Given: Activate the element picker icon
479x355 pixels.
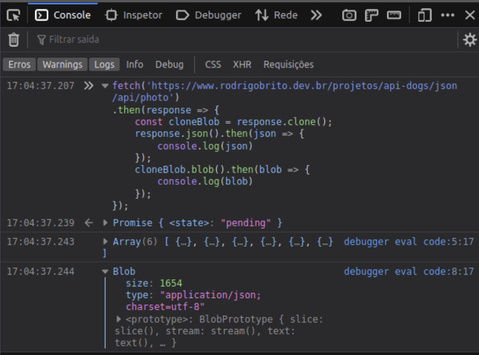Looking at the screenshot, I should click(14, 16).
